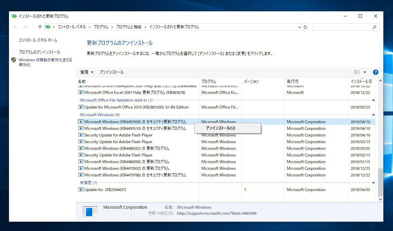
Task: Sort by プログラム column header
Action: [209, 81]
